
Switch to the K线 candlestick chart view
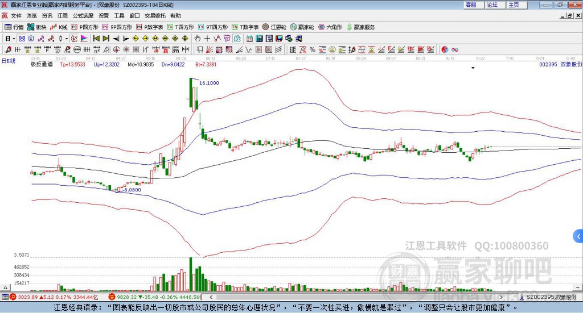[59, 27]
